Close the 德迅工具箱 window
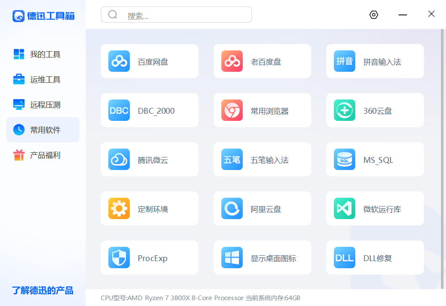The height and width of the screenshot is (306, 446). 431,14
